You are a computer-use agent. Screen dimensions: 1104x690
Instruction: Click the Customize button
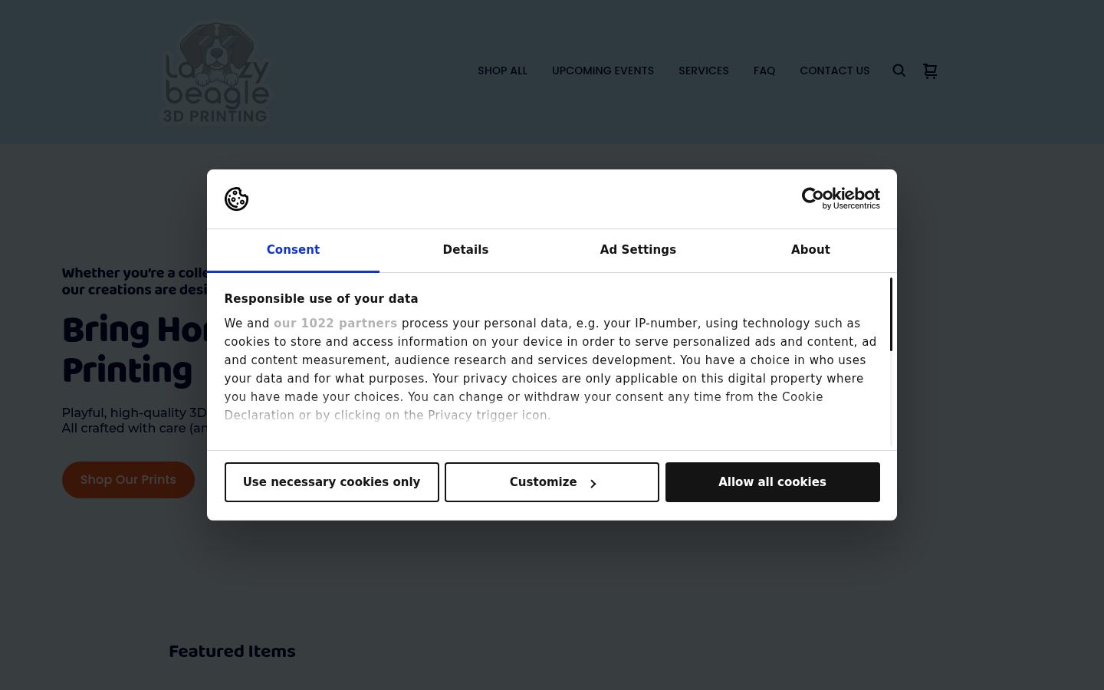click(552, 482)
